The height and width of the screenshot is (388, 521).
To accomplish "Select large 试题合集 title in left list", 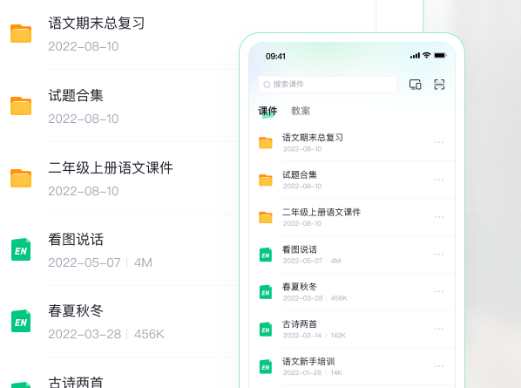I will tap(76, 95).
